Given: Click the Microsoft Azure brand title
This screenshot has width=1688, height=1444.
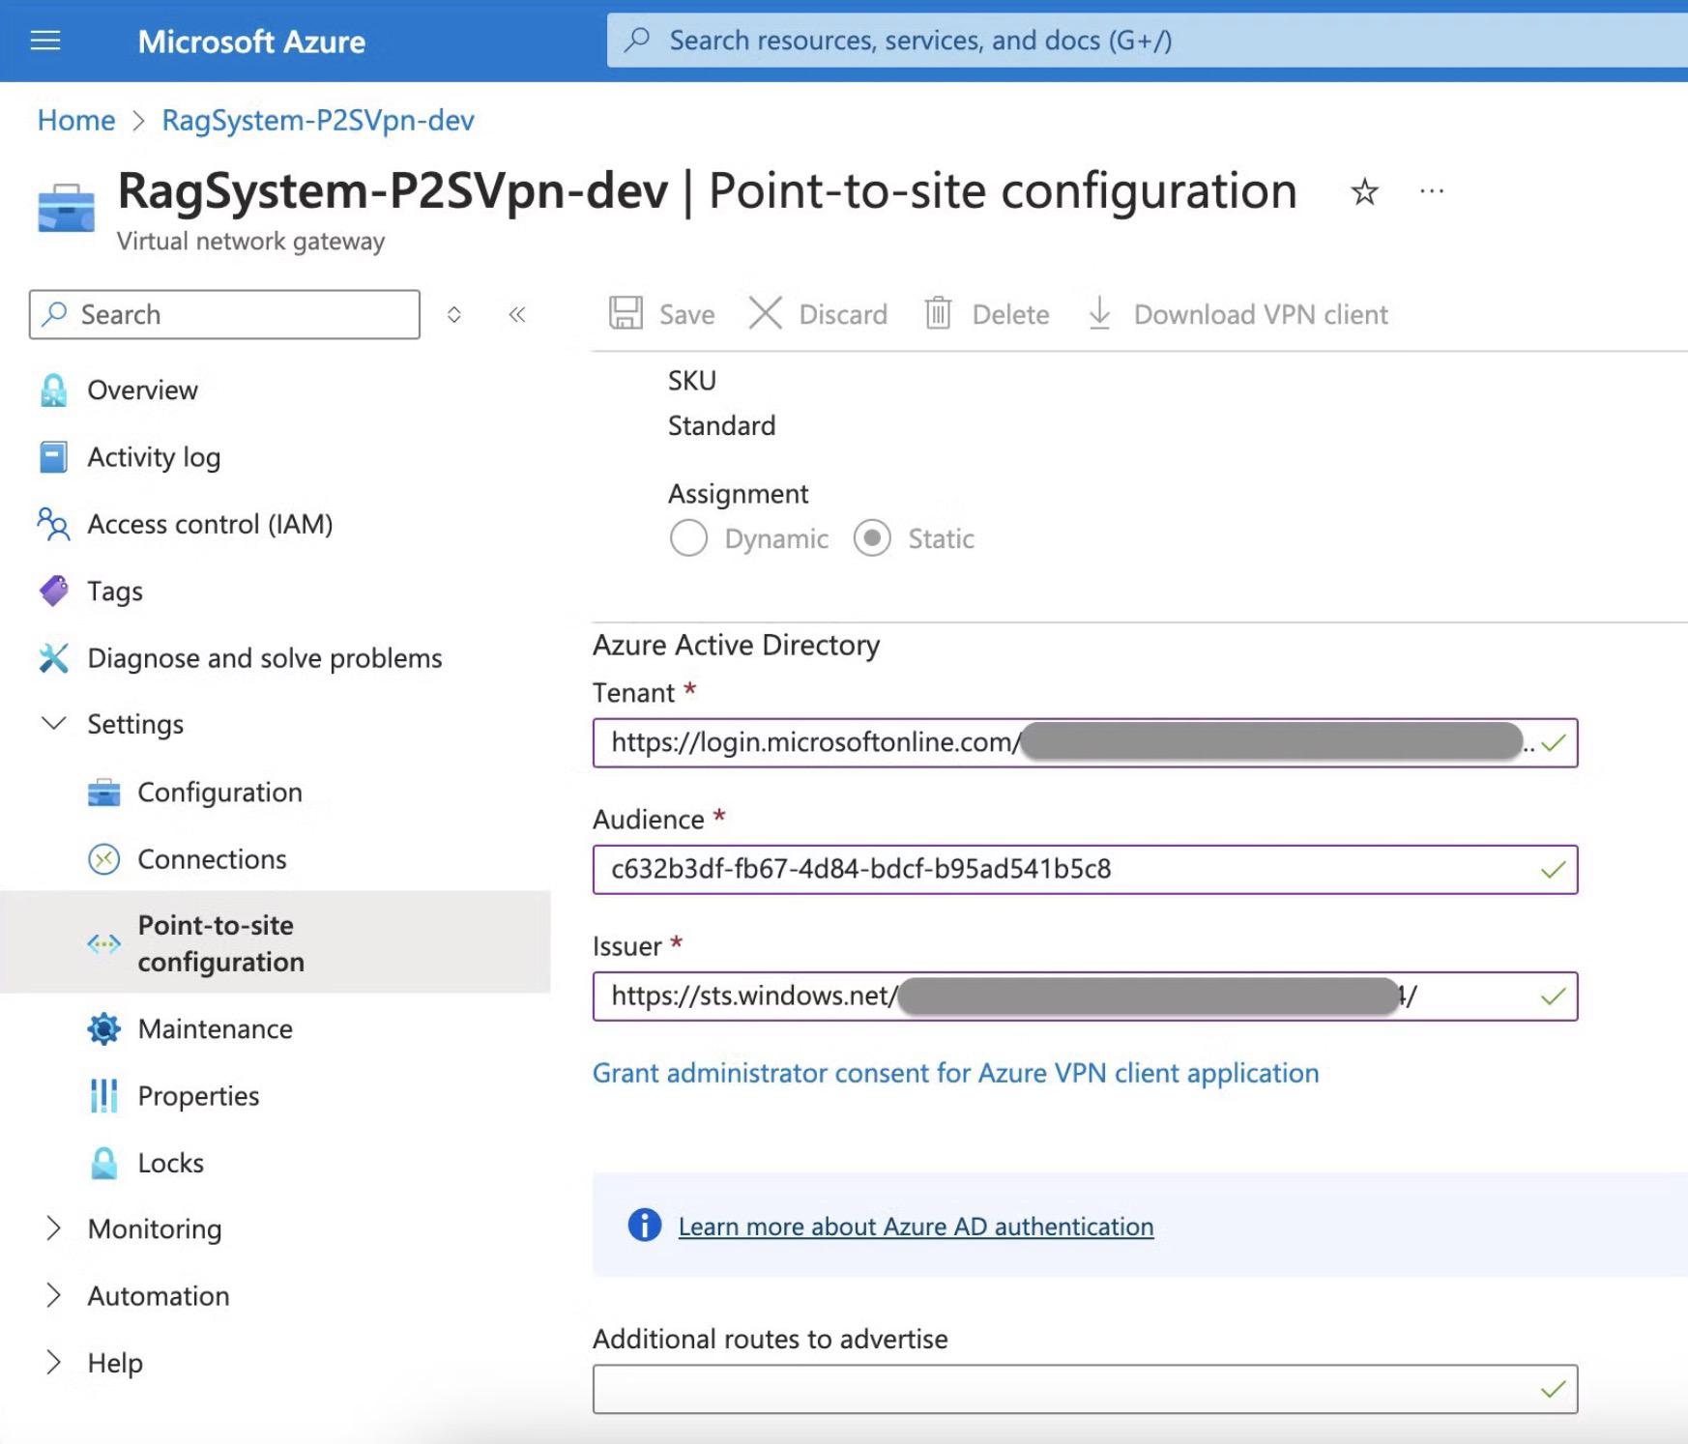Looking at the screenshot, I should coord(251,41).
